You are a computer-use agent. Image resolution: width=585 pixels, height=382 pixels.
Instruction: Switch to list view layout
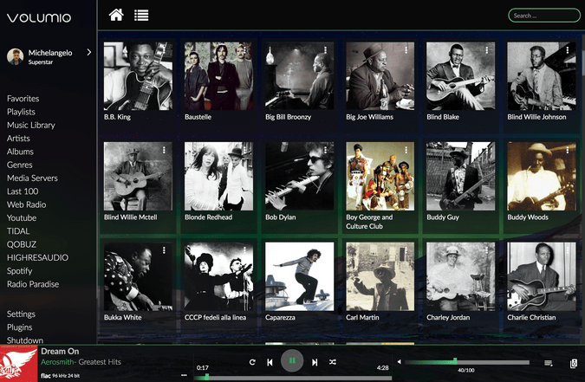click(141, 15)
